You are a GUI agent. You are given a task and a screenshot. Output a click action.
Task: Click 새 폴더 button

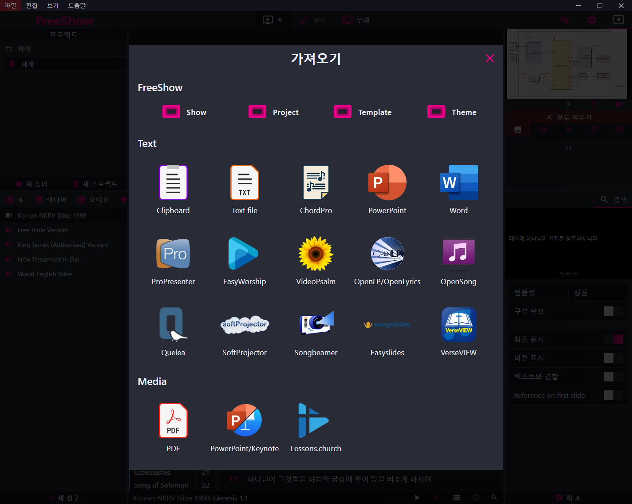pyautogui.click(x=32, y=184)
